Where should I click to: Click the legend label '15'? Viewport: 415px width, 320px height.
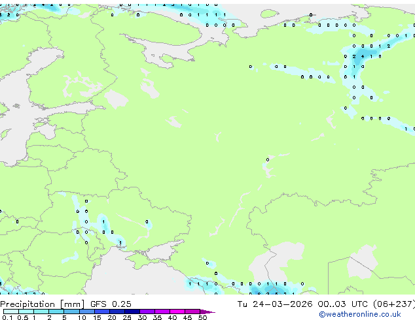point(97,317)
